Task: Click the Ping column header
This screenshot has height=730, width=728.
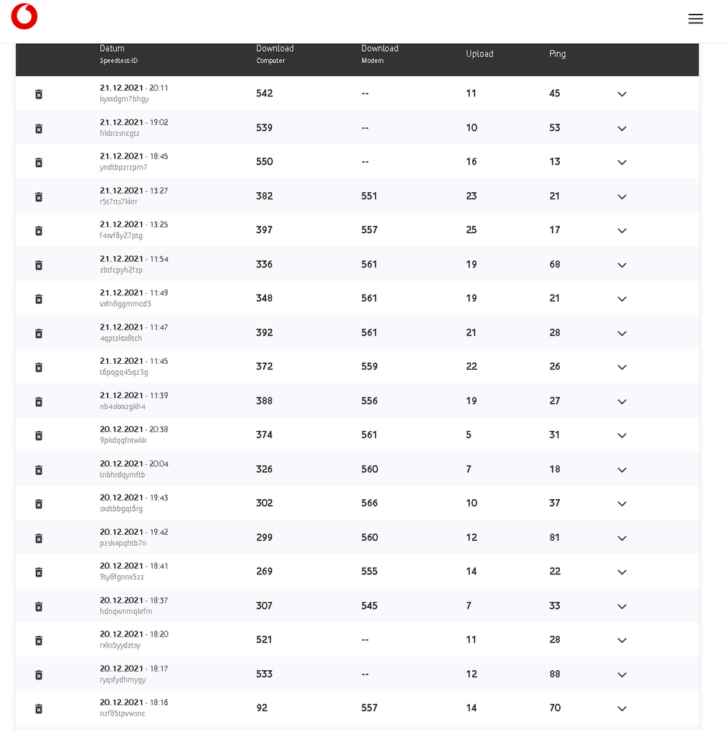Action: pyautogui.click(x=557, y=54)
